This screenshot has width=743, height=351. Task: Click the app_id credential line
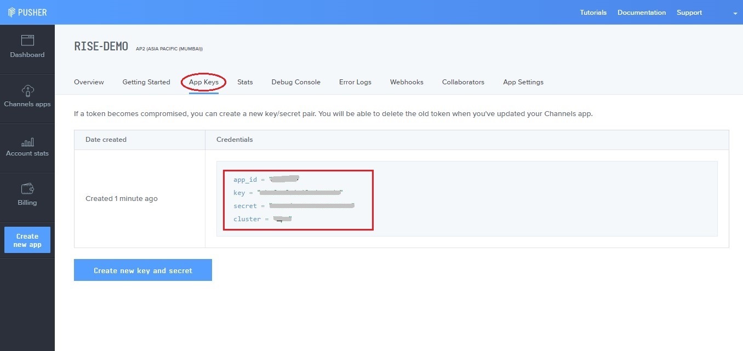click(266, 180)
